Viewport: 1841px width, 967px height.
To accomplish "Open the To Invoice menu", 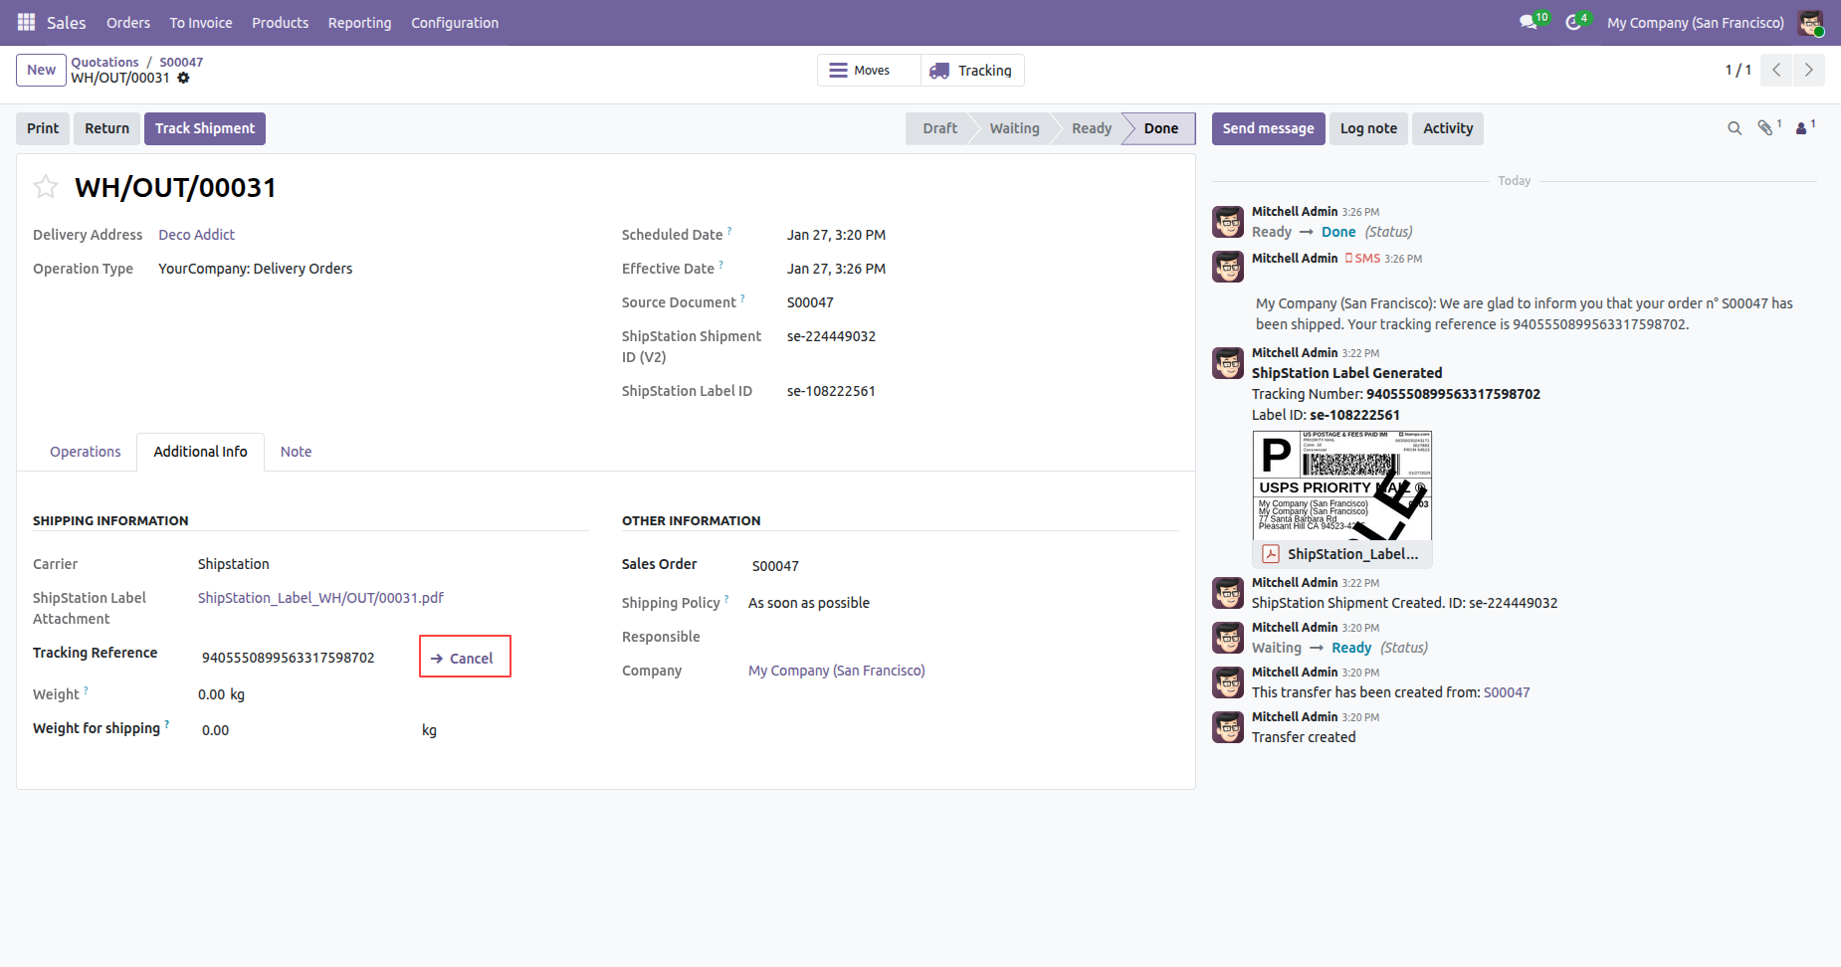I will point(201,23).
